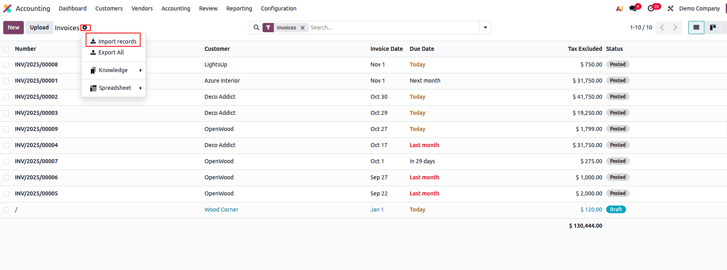Image resolution: width=727 pixels, height=270 pixels.
Task: Click the filter funnel icon
Action: [268, 27]
